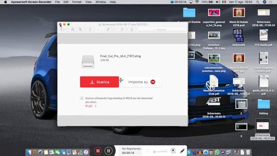Image resolution: width=277 pixels, height=156 pixels.
Task: Expand the pen tool dropdown arrow
Action: (x=113, y=29)
